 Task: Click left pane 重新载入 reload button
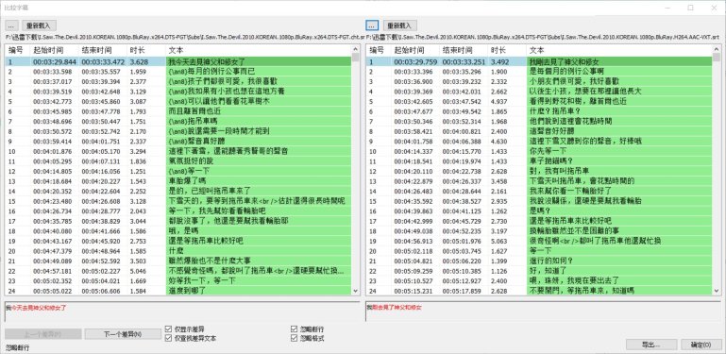click(39, 25)
